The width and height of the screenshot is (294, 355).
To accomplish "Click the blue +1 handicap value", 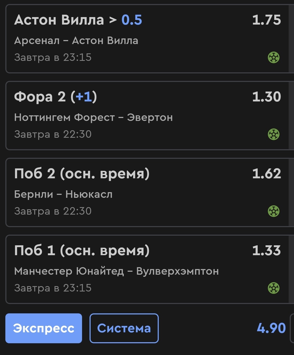I will coord(84,97).
